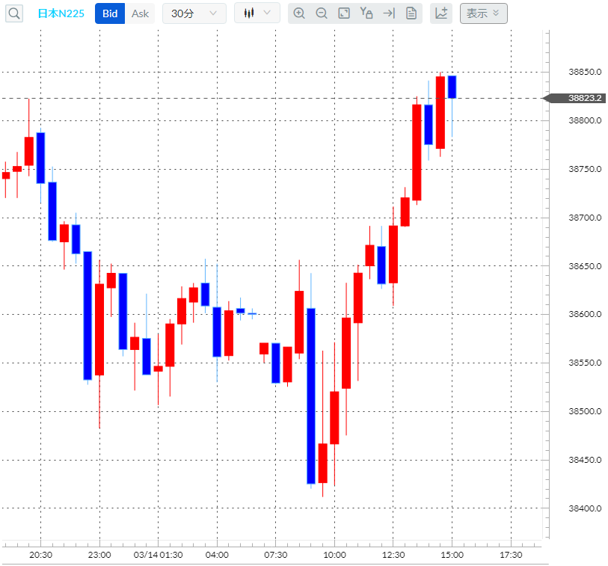608x566 pixels.
Task: Open the indicators chart icon
Action: point(440,13)
